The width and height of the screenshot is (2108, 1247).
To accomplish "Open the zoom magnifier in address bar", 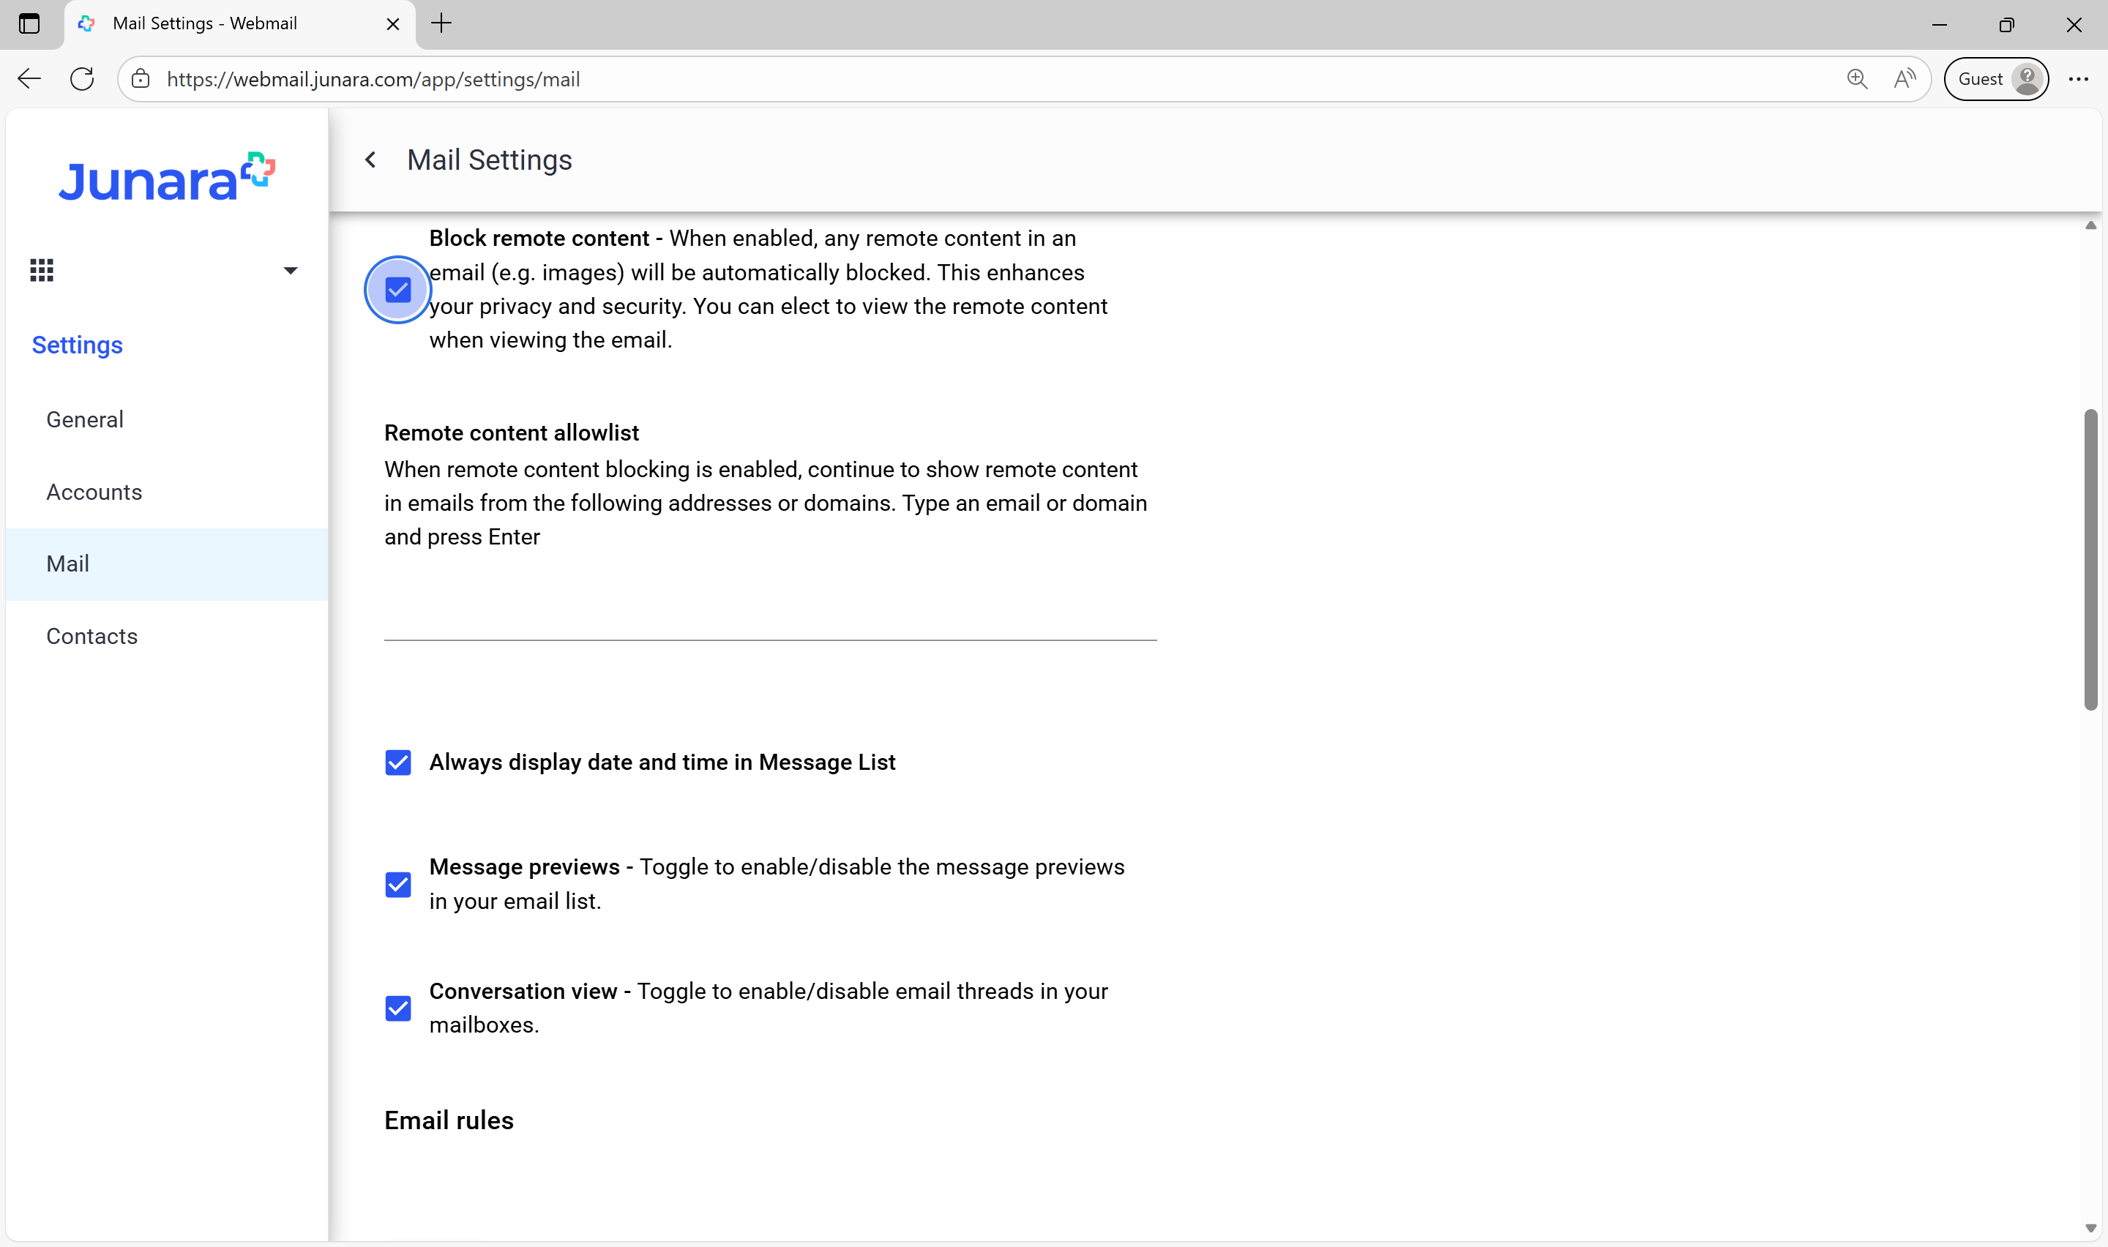I will 1857,79.
